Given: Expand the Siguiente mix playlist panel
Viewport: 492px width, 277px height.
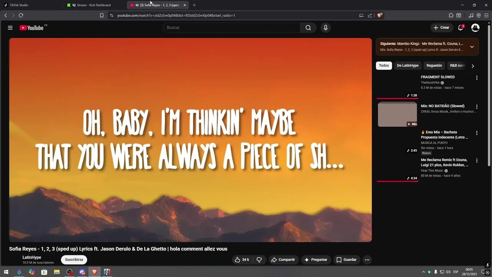Looking at the screenshot, I should tap(472, 47).
